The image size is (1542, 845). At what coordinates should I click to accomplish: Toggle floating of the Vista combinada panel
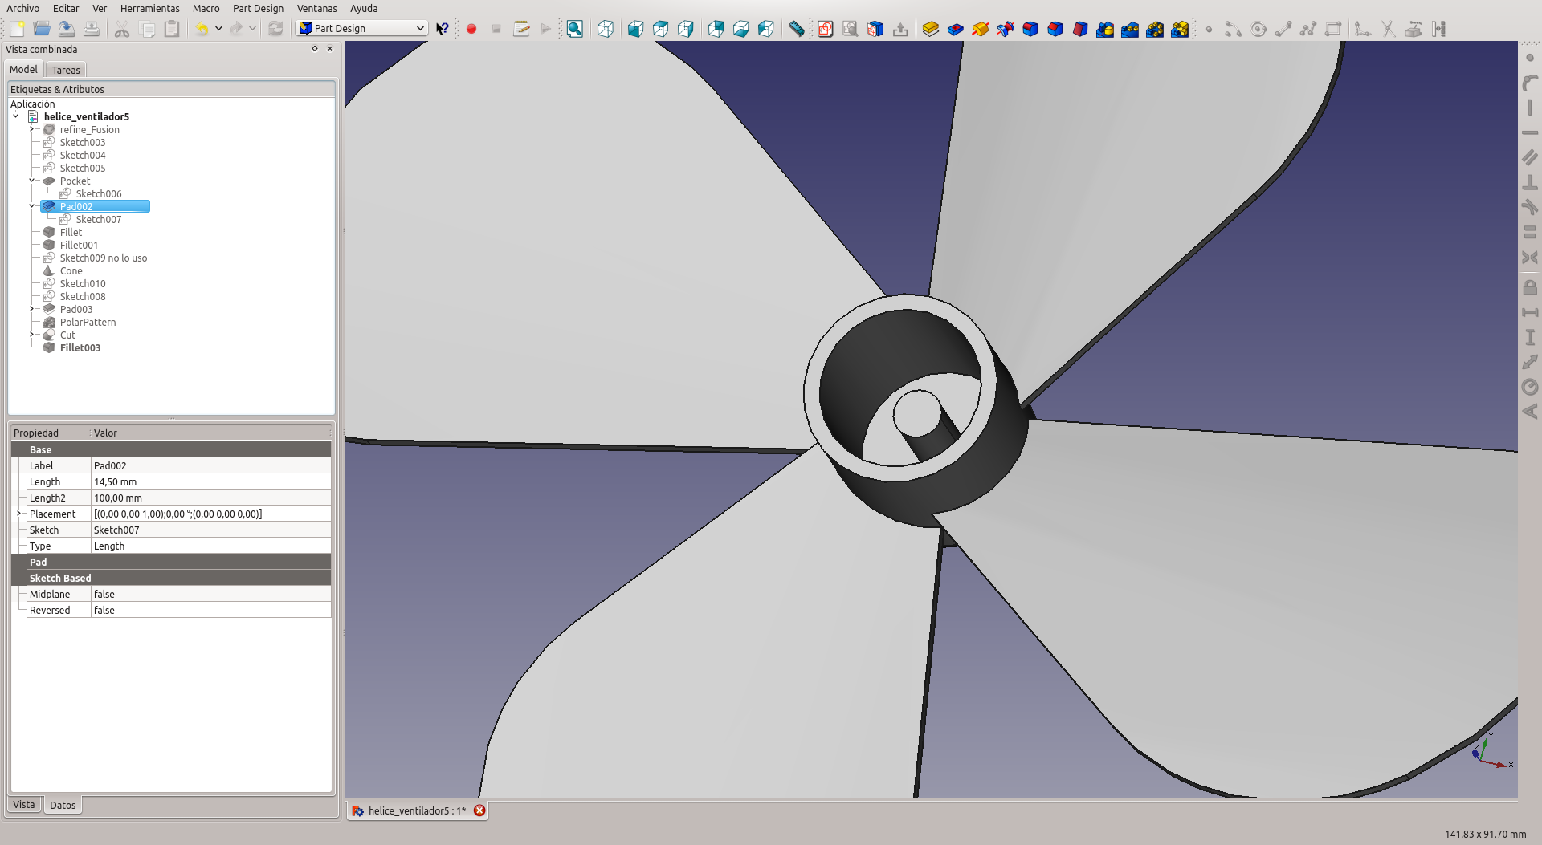tap(315, 49)
